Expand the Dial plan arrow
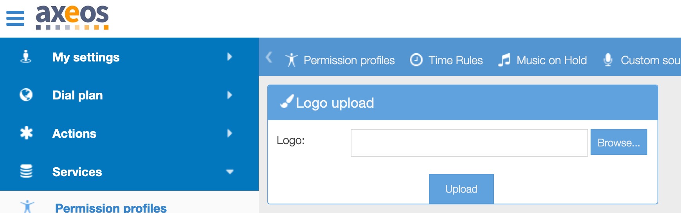This screenshot has height=213, width=681. 230,95
